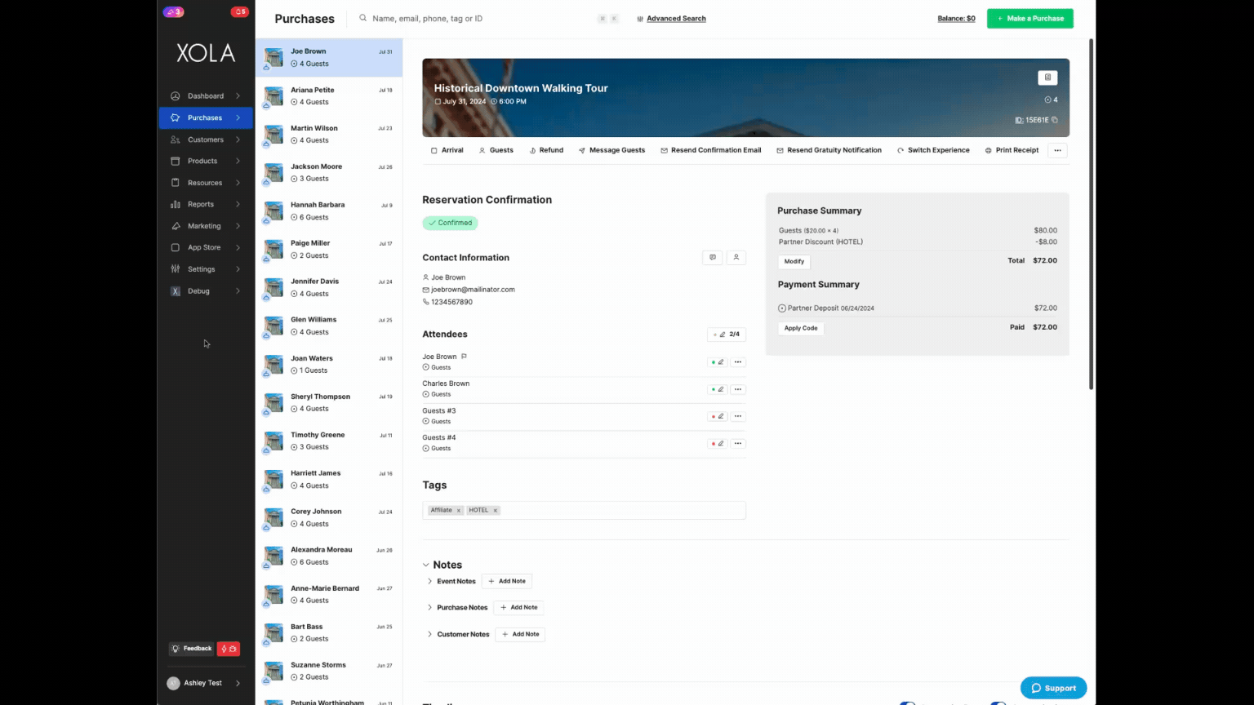1254x705 pixels.
Task: Click the search magnifier icon
Action: pyautogui.click(x=363, y=18)
